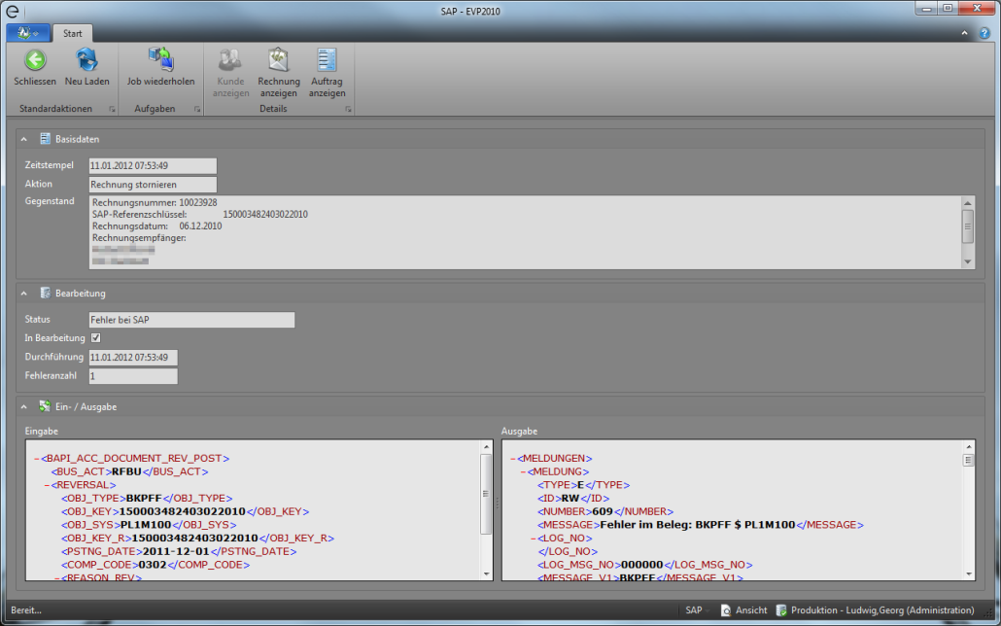Collapse the BAPI_ACC_DOCUMENT_REV_POST XML node

coord(36,459)
